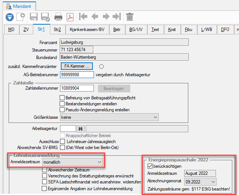Export to PDF with the Acrobat icon
Image resolution: width=239 pixels, height=195 pixels.
[x=70, y=17]
